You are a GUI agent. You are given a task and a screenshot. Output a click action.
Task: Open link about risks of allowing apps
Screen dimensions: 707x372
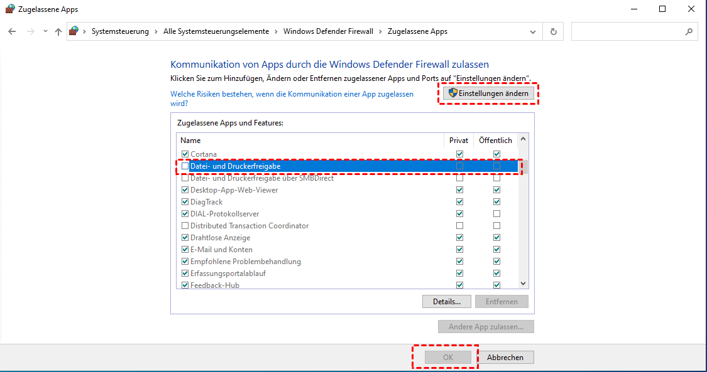292,98
